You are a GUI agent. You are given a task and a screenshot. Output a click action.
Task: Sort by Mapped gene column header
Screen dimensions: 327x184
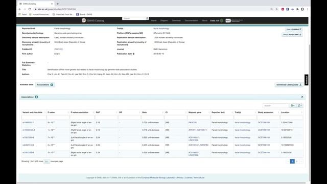click(x=199, y=112)
